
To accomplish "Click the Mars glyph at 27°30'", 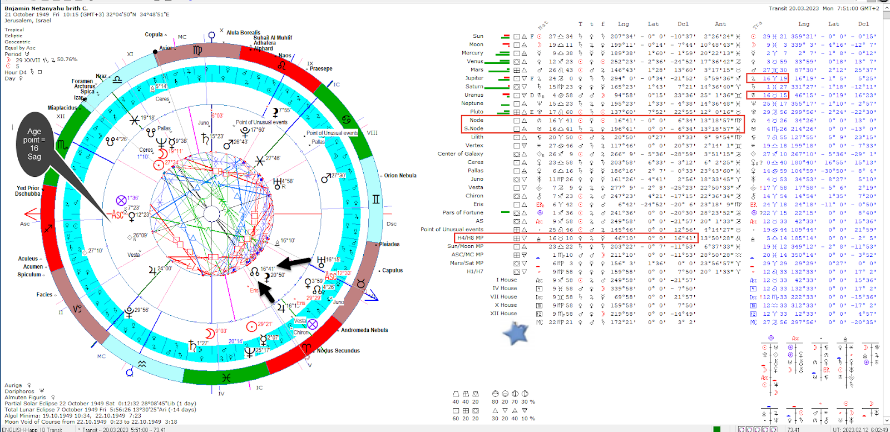I will point(327,178).
